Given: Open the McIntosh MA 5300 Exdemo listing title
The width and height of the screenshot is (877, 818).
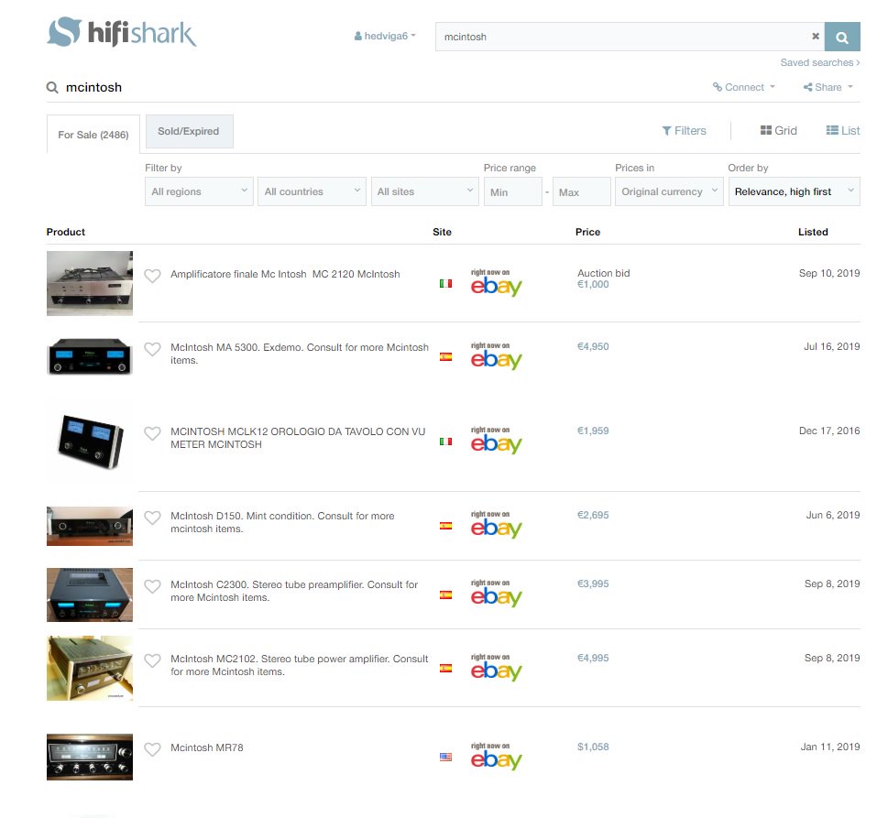Looking at the screenshot, I should 300,354.
